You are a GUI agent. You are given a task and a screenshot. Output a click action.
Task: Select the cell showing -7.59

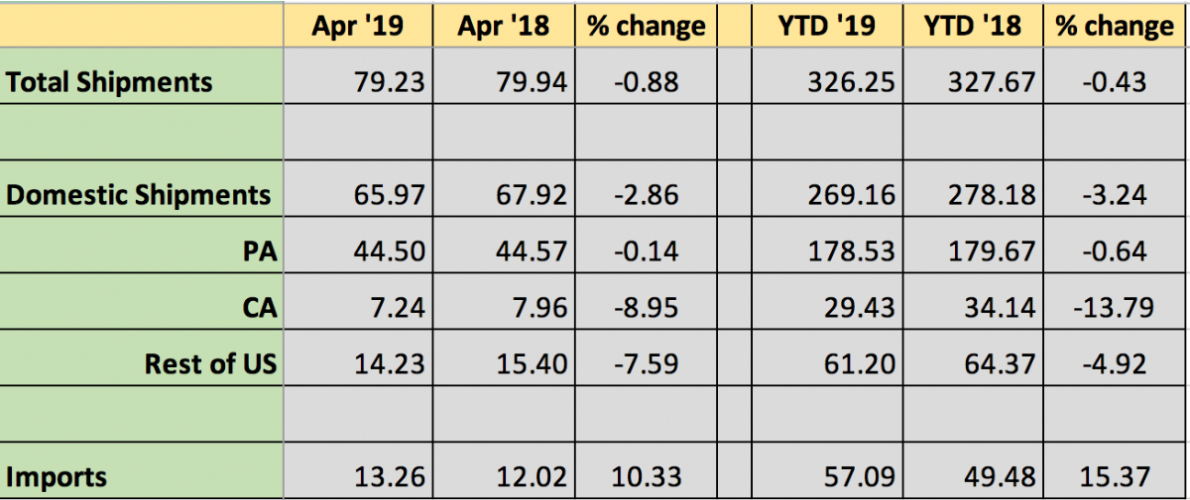[x=645, y=364]
